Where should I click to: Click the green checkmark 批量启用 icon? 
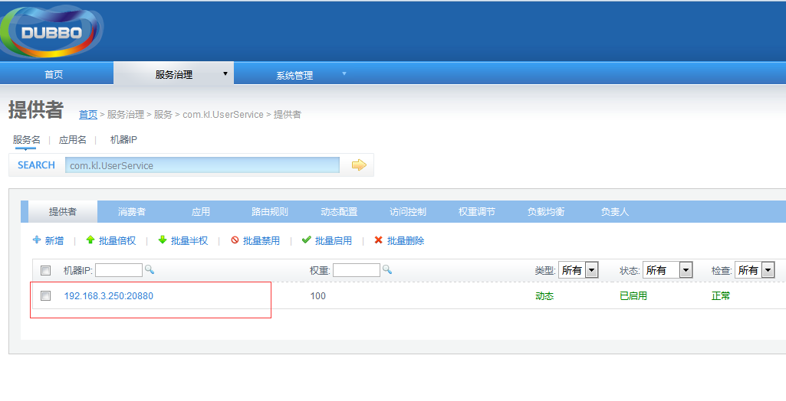[307, 240]
